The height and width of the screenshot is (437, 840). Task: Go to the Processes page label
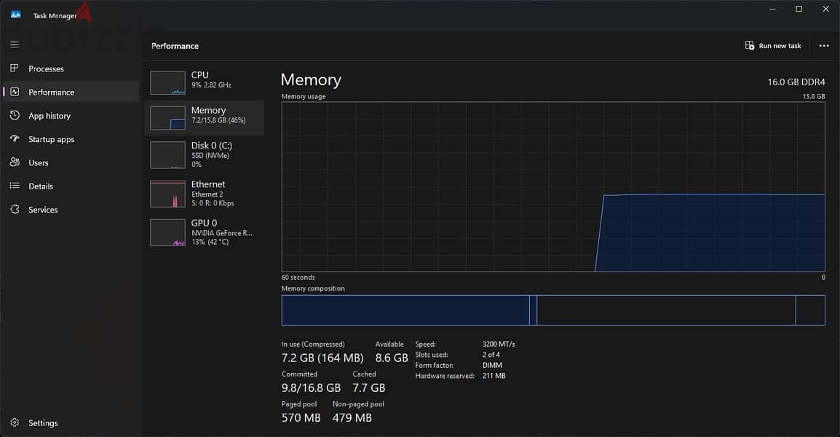46,68
